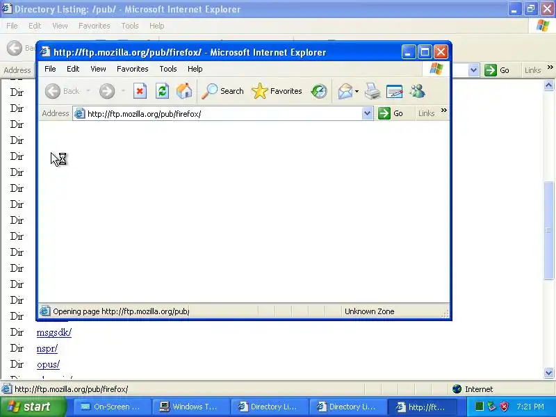556x417 pixels.
Task: Click the IE icon in the front window title bar
Action: pyautogui.click(x=45, y=51)
